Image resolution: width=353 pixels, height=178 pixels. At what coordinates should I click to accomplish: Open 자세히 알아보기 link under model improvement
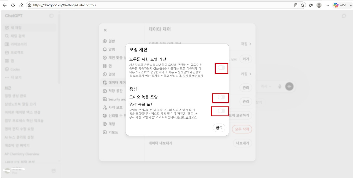(x=193, y=76)
